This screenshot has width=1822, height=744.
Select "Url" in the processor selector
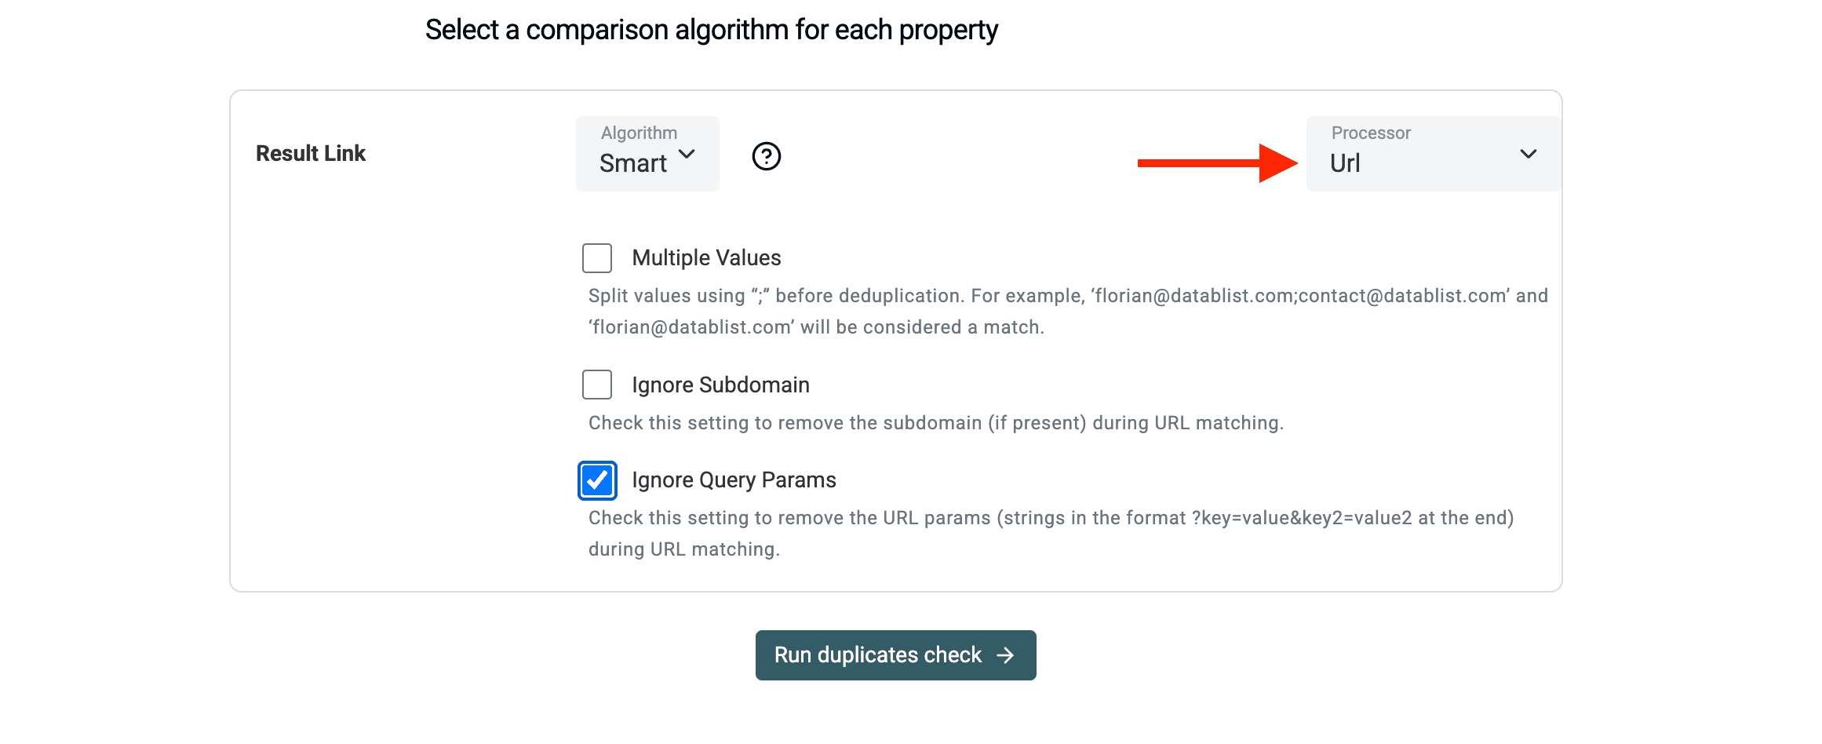coord(1343,163)
